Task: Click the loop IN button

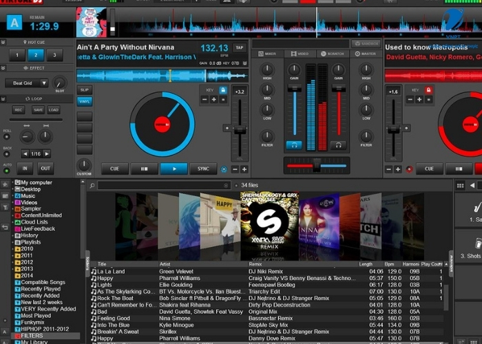Action: pos(25,169)
